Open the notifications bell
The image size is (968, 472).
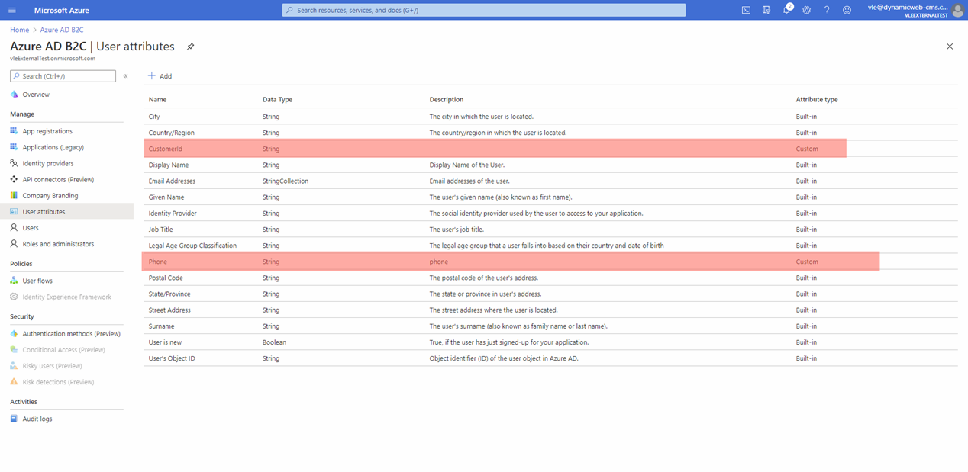[786, 10]
